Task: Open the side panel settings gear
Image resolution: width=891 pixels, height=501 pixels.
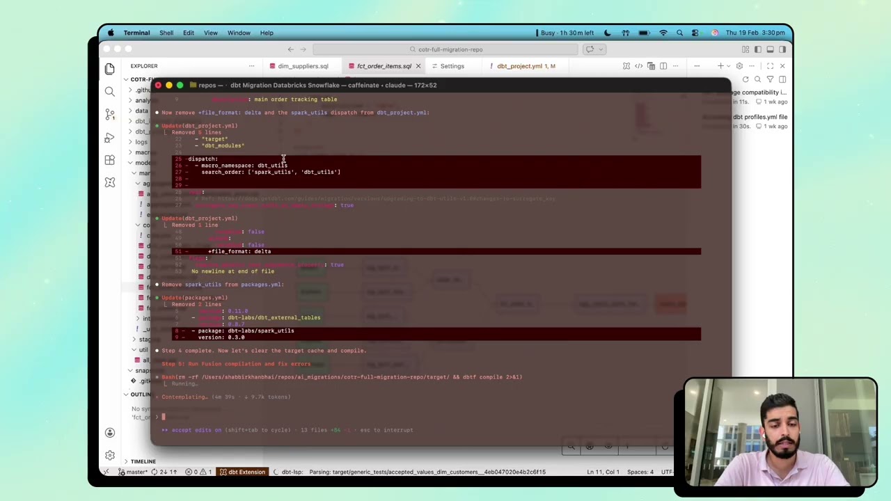Action: click(740, 66)
